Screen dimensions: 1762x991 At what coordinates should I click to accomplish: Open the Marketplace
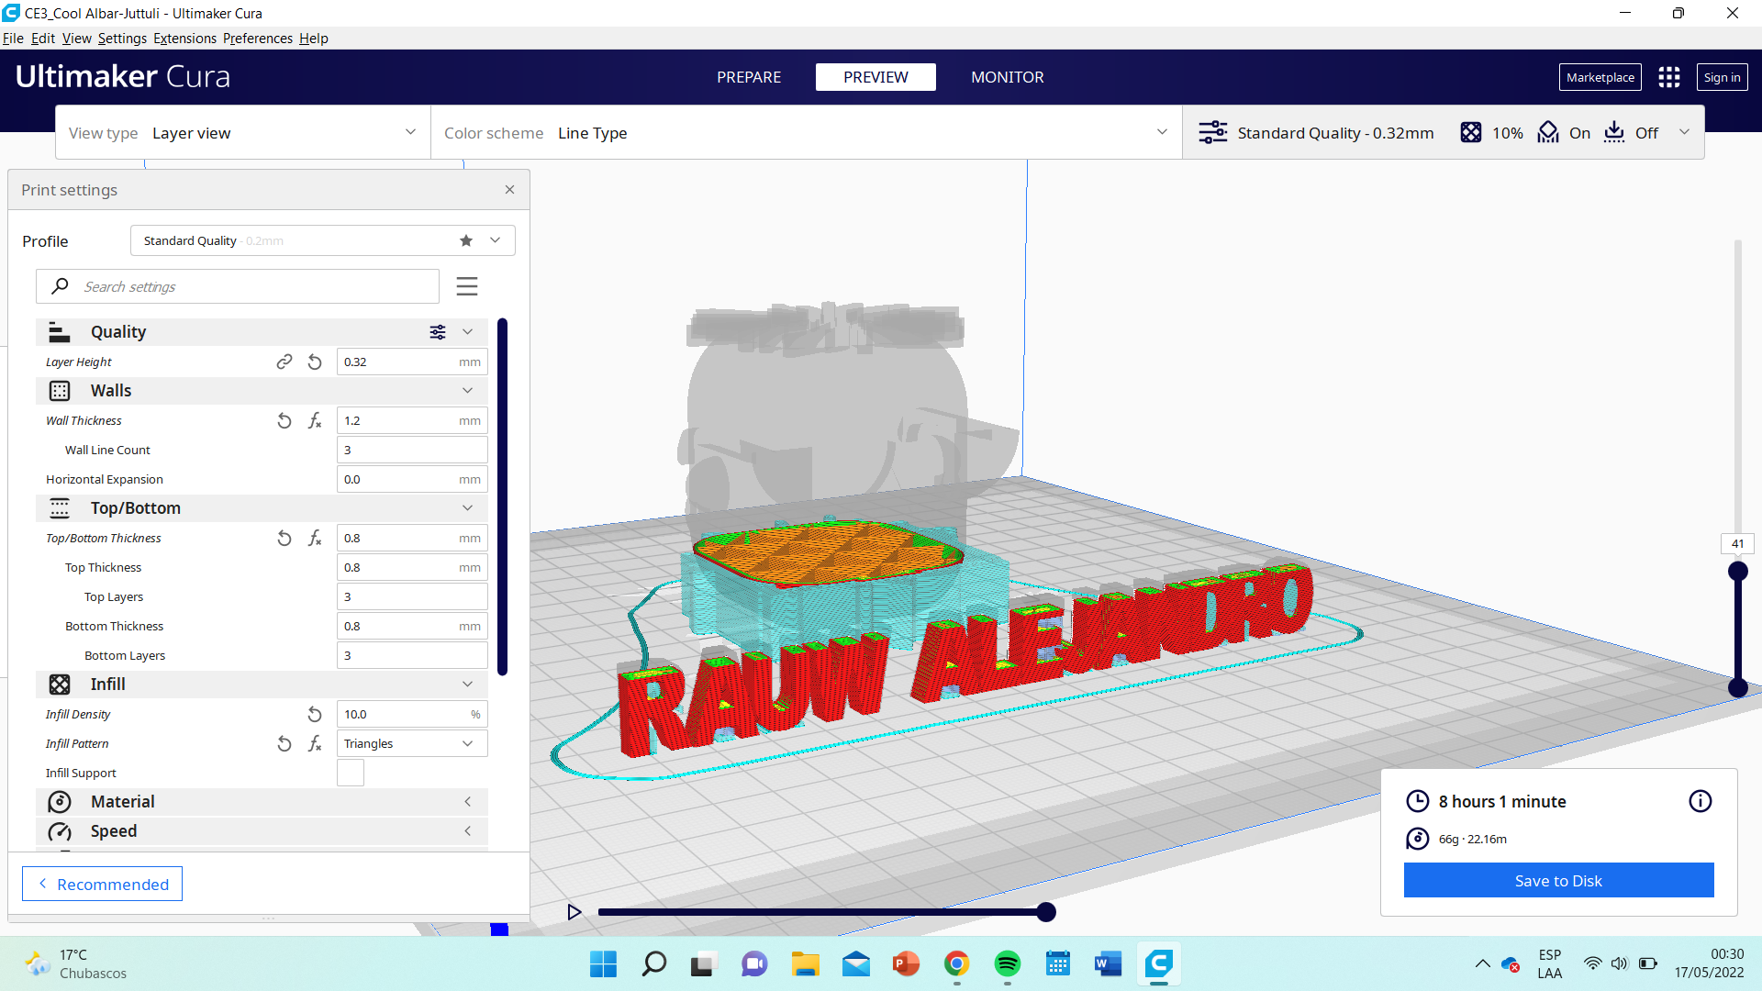(x=1600, y=77)
